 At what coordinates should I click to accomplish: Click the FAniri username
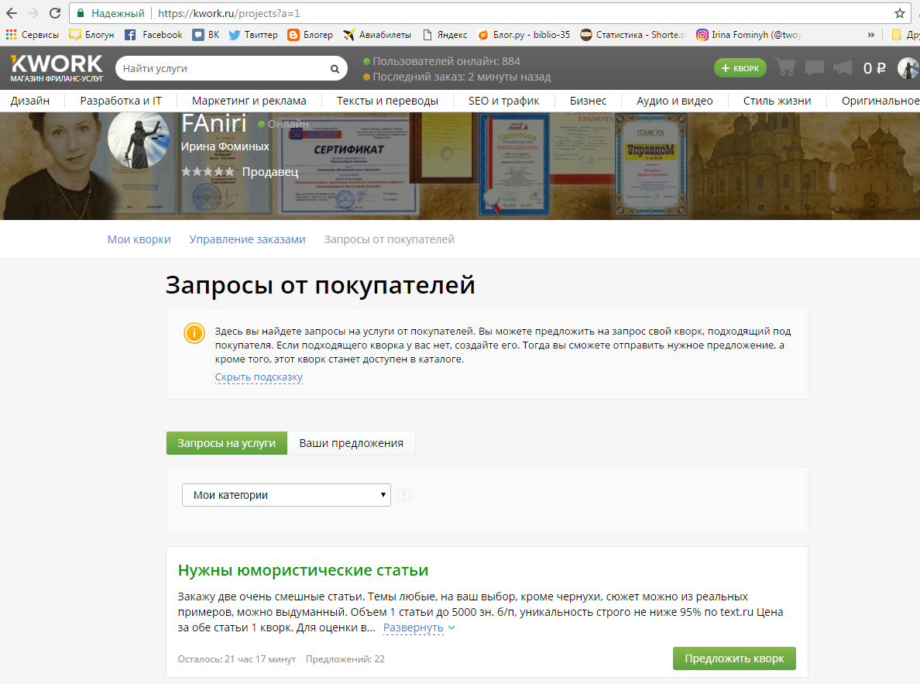pyautogui.click(x=215, y=123)
